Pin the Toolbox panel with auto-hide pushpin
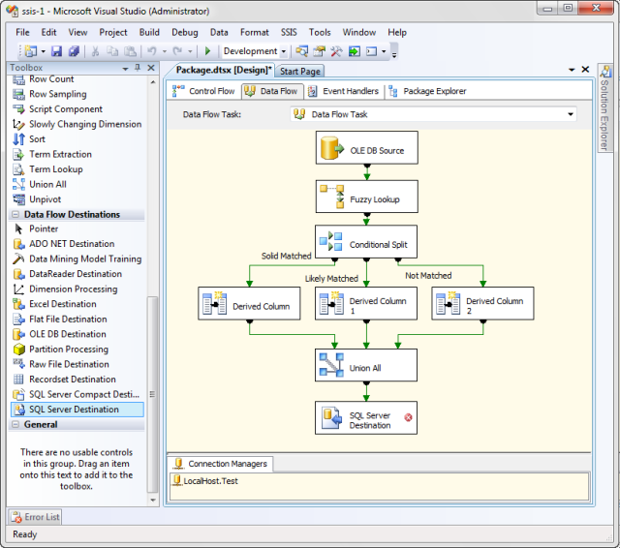Viewport: 620px width, 548px height. 138,68
